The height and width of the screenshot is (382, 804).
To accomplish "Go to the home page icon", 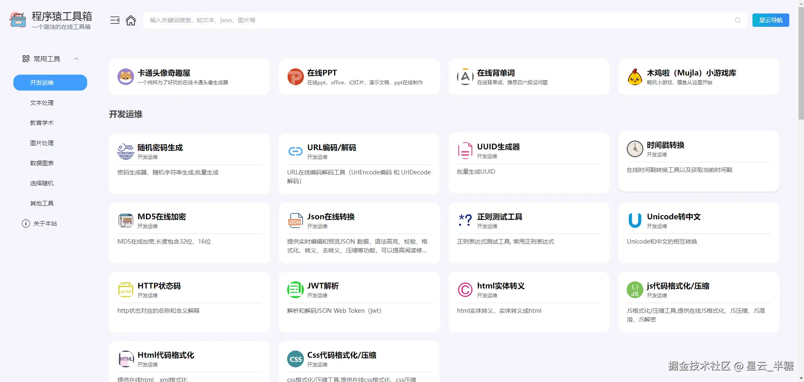I will pyautogui.click(x=131, y=20).
